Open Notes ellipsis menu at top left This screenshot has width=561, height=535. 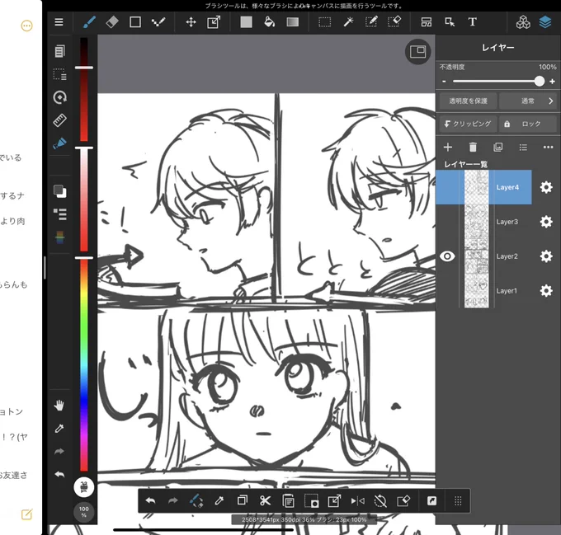click(27, 26)
